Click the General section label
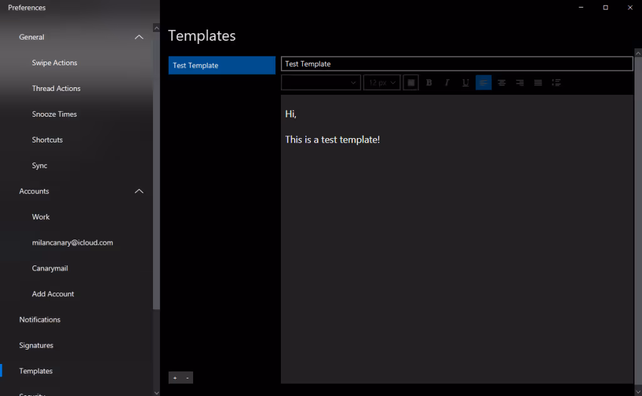 [x=31, y=37]
